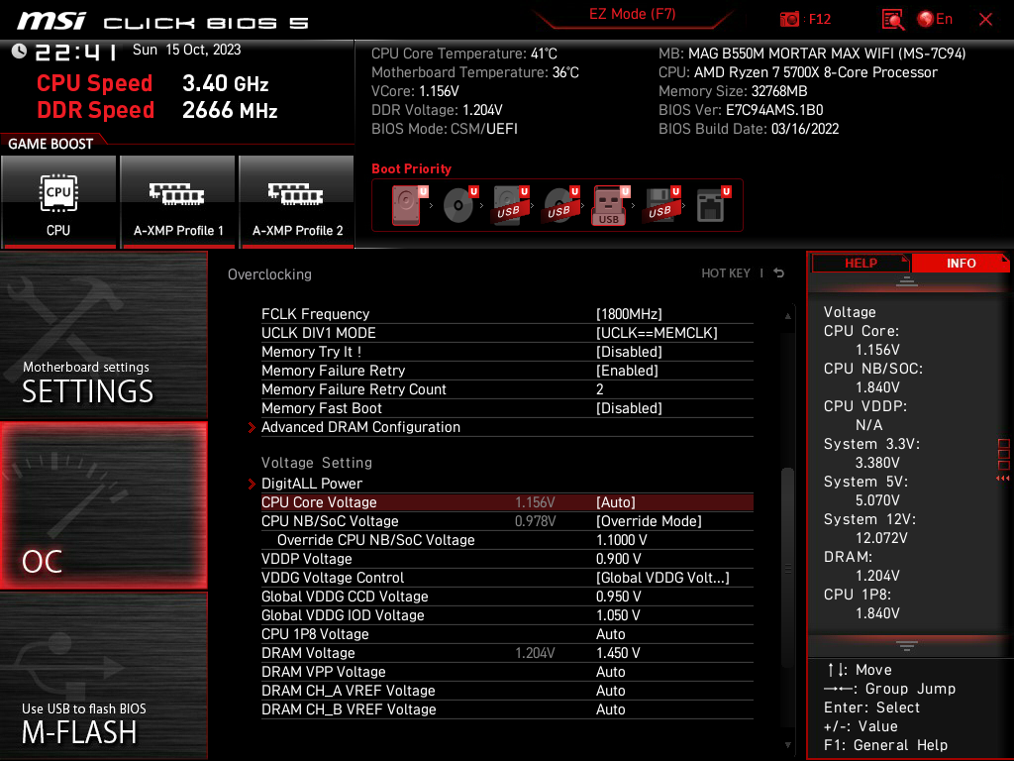Screen dimensions: 1014x761
Task: Open the Motherboard SETTINGS section
Action: 103,335
